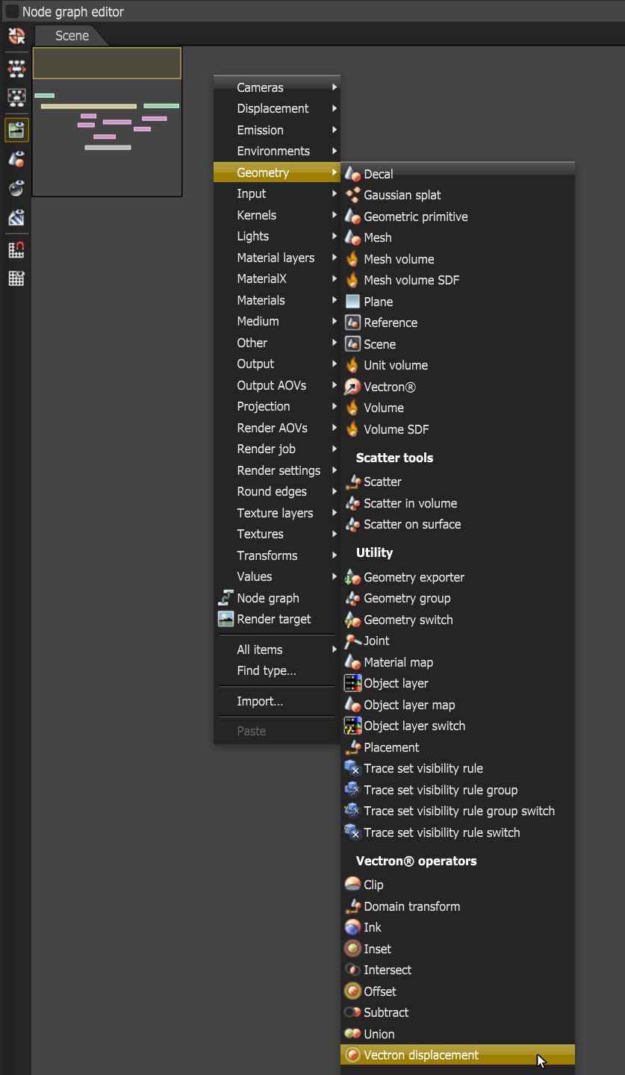Screen dimensions: 625x1075
Task: Open the Lights menu entry
Action: coord(277,236)
